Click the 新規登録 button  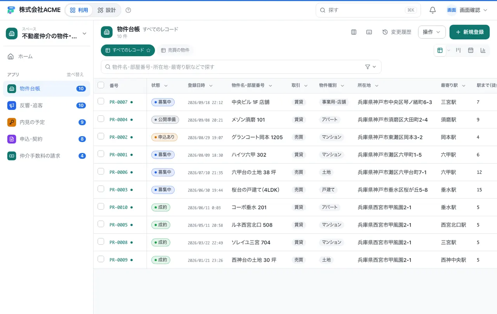(x=469, y=32)
